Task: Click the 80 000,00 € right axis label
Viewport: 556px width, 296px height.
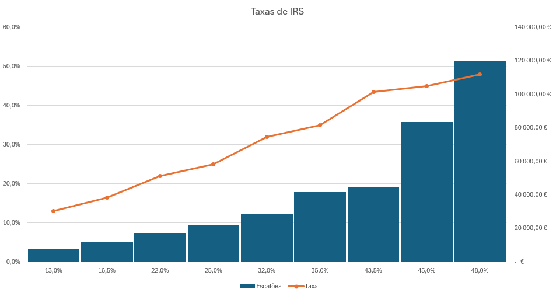Action: click(530, 127)
